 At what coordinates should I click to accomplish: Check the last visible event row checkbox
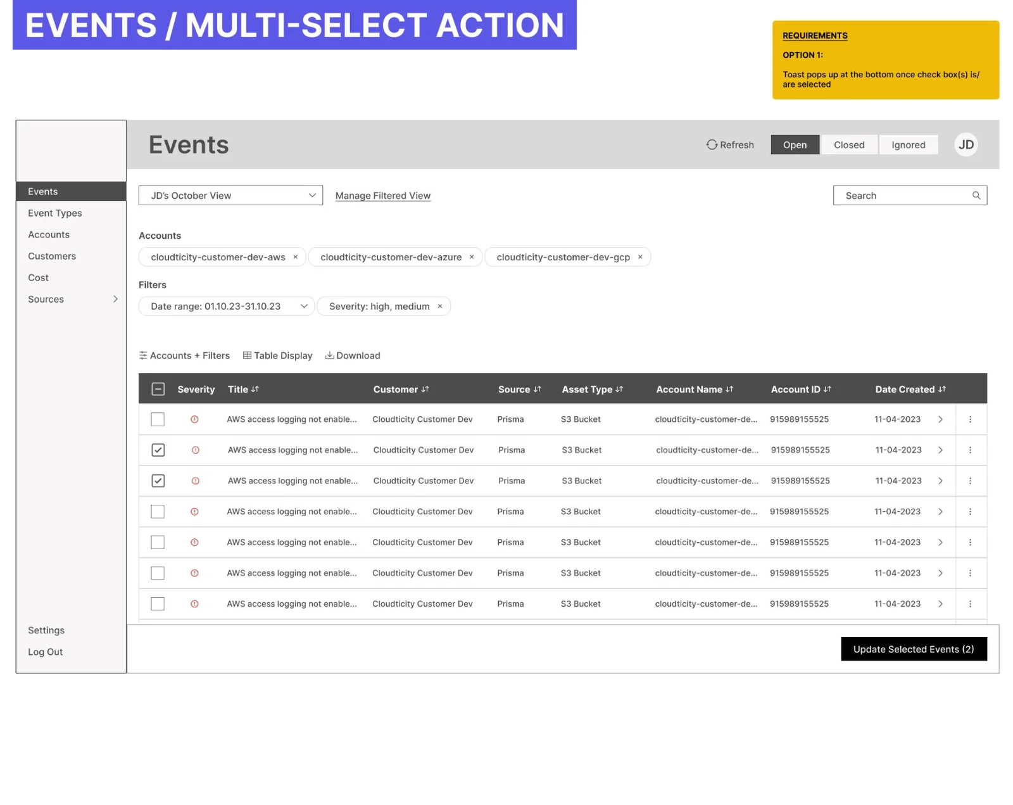pos(158,604)
